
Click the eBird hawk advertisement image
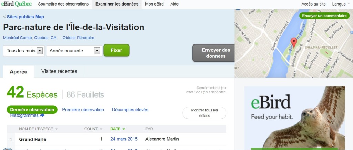pos(294,117)
